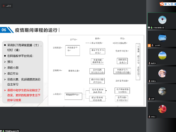Click the Sogou voice input microphone icon

click(175, 4)
